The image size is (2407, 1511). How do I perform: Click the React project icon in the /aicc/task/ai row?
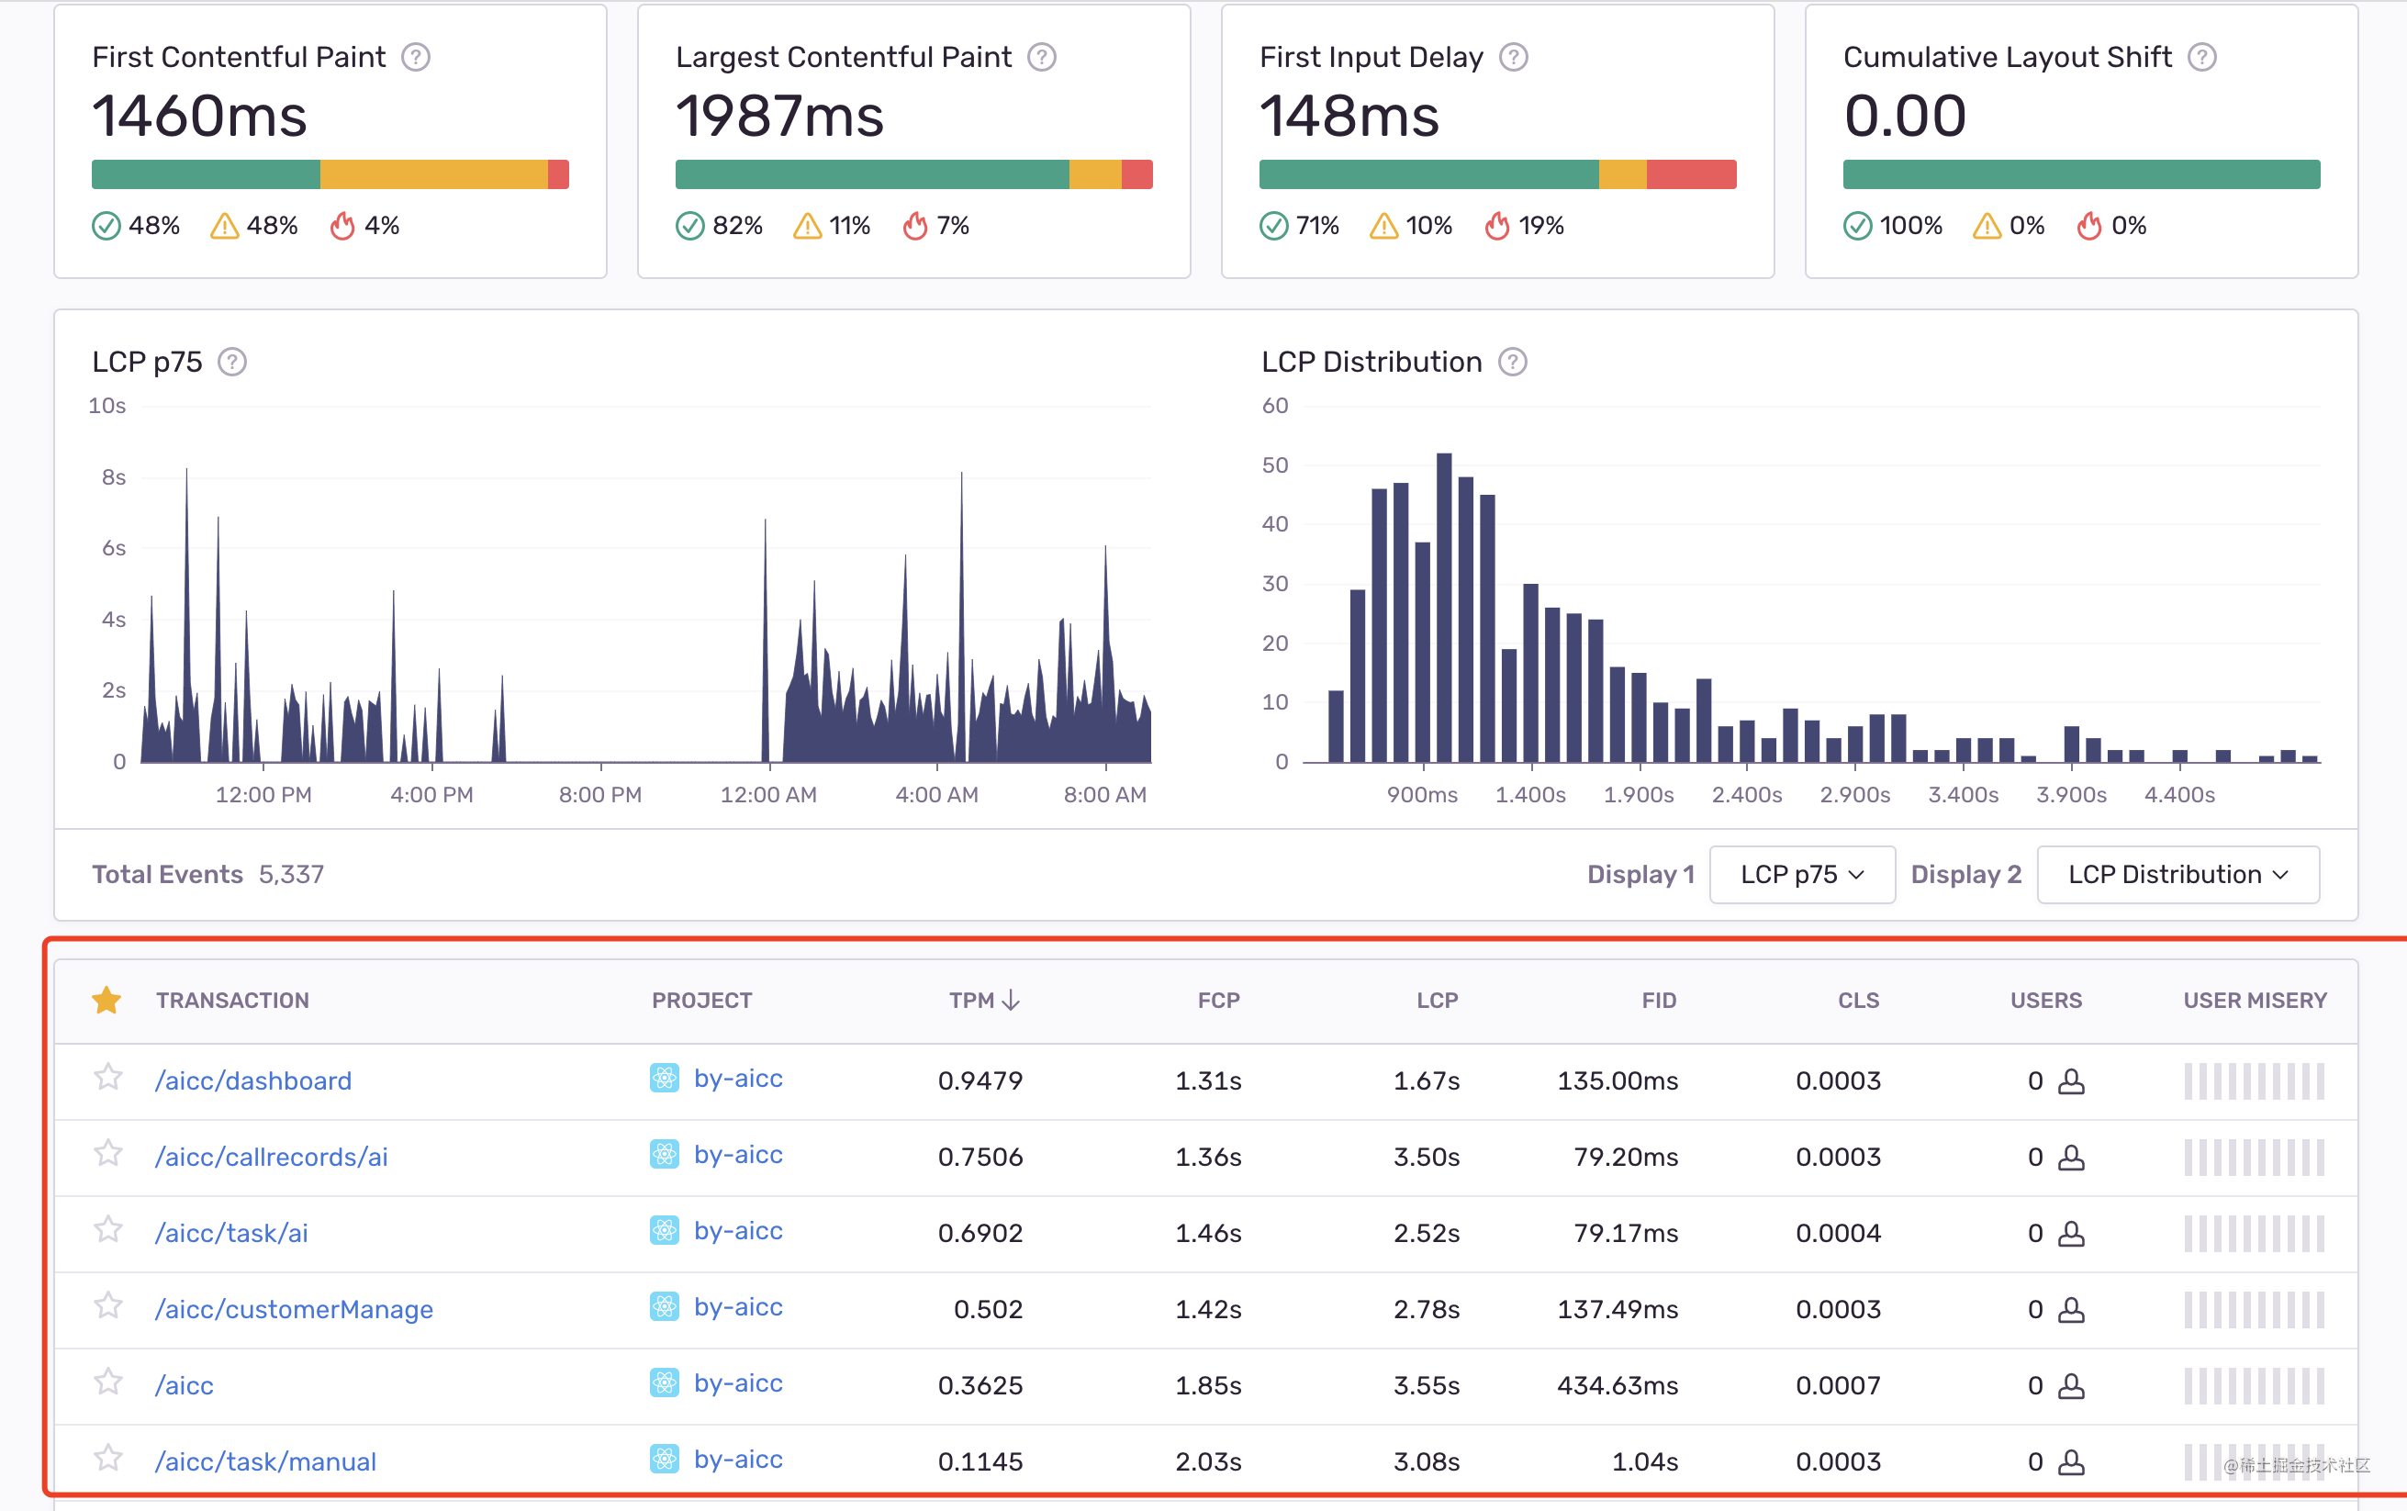[665, 1230]
